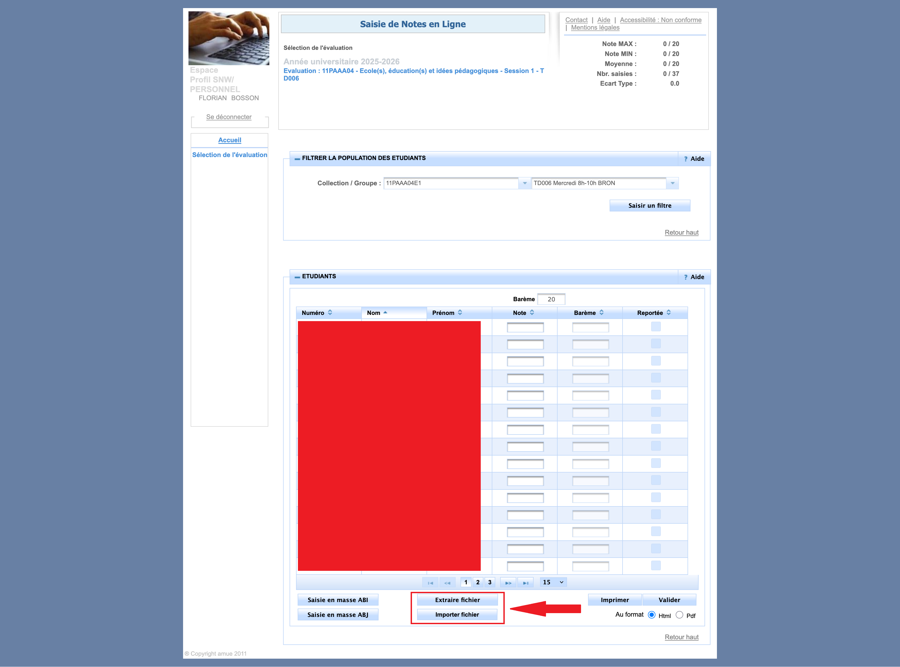Go to the Accueil menu item
Screen dimensions: 900x667
coord(229,140)
